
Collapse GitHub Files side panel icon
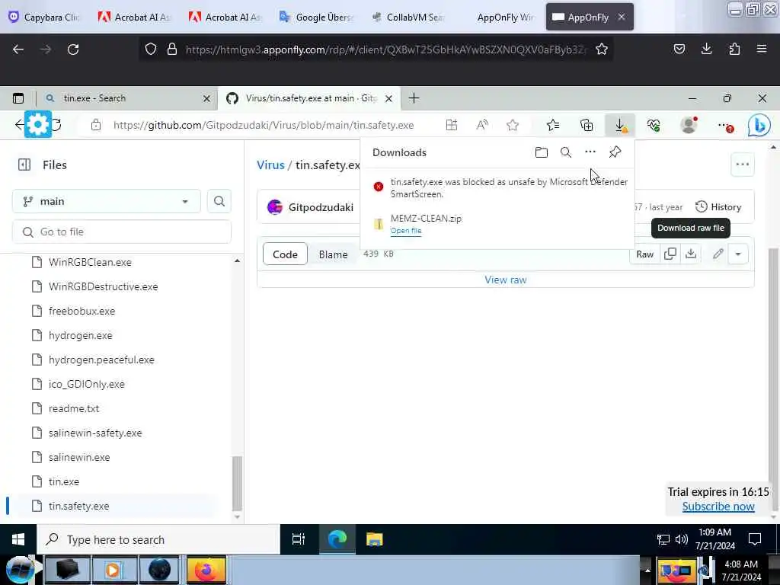coord(24,165)
